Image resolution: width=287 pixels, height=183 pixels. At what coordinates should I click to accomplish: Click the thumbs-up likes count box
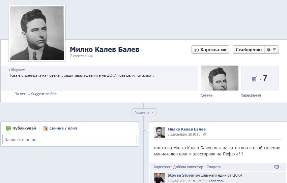(260, 78)
